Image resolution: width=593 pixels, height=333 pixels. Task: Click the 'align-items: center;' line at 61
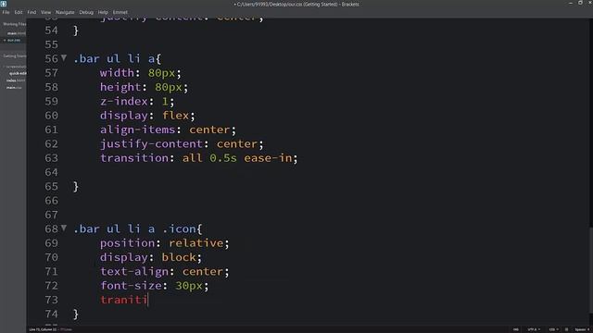tap(168, 129)
